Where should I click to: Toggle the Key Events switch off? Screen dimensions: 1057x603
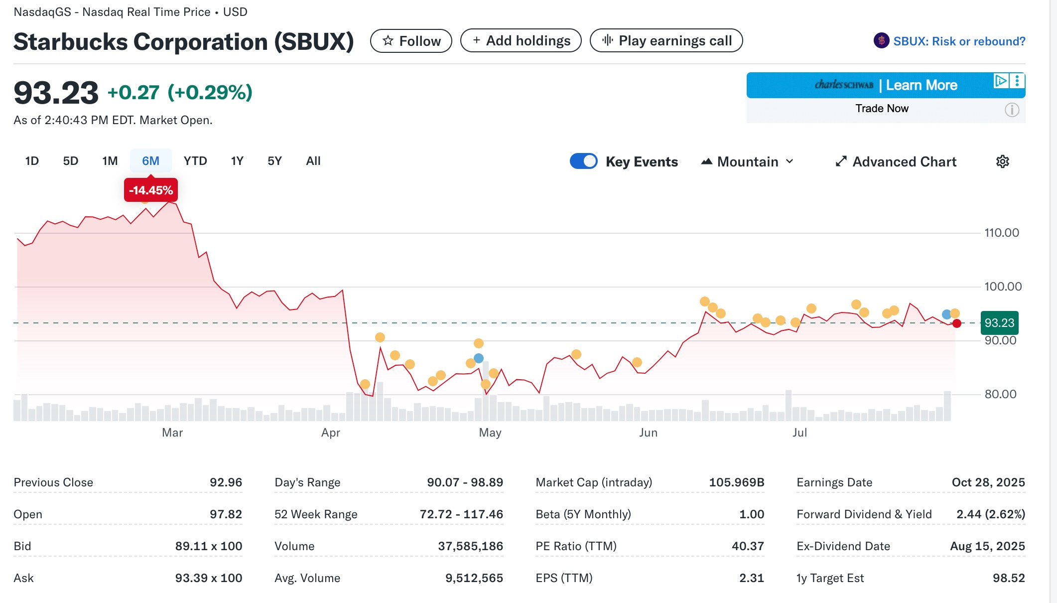583,161
